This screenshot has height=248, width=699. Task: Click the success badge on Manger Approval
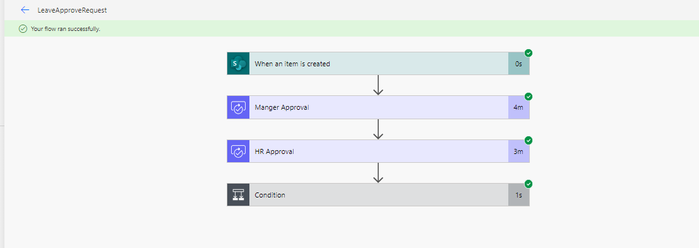pos(529,97)
